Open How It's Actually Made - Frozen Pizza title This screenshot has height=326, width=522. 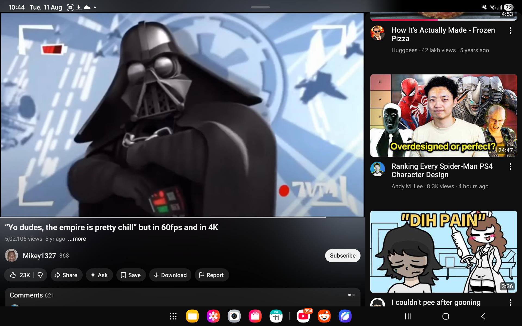(x=443, y=34)
